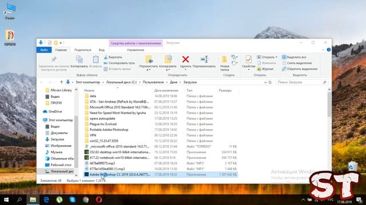The height and width of the screenshot is (205, 366).
Task: Click the Copy (Копировать) ribbon button
Action: click(79, 61)
